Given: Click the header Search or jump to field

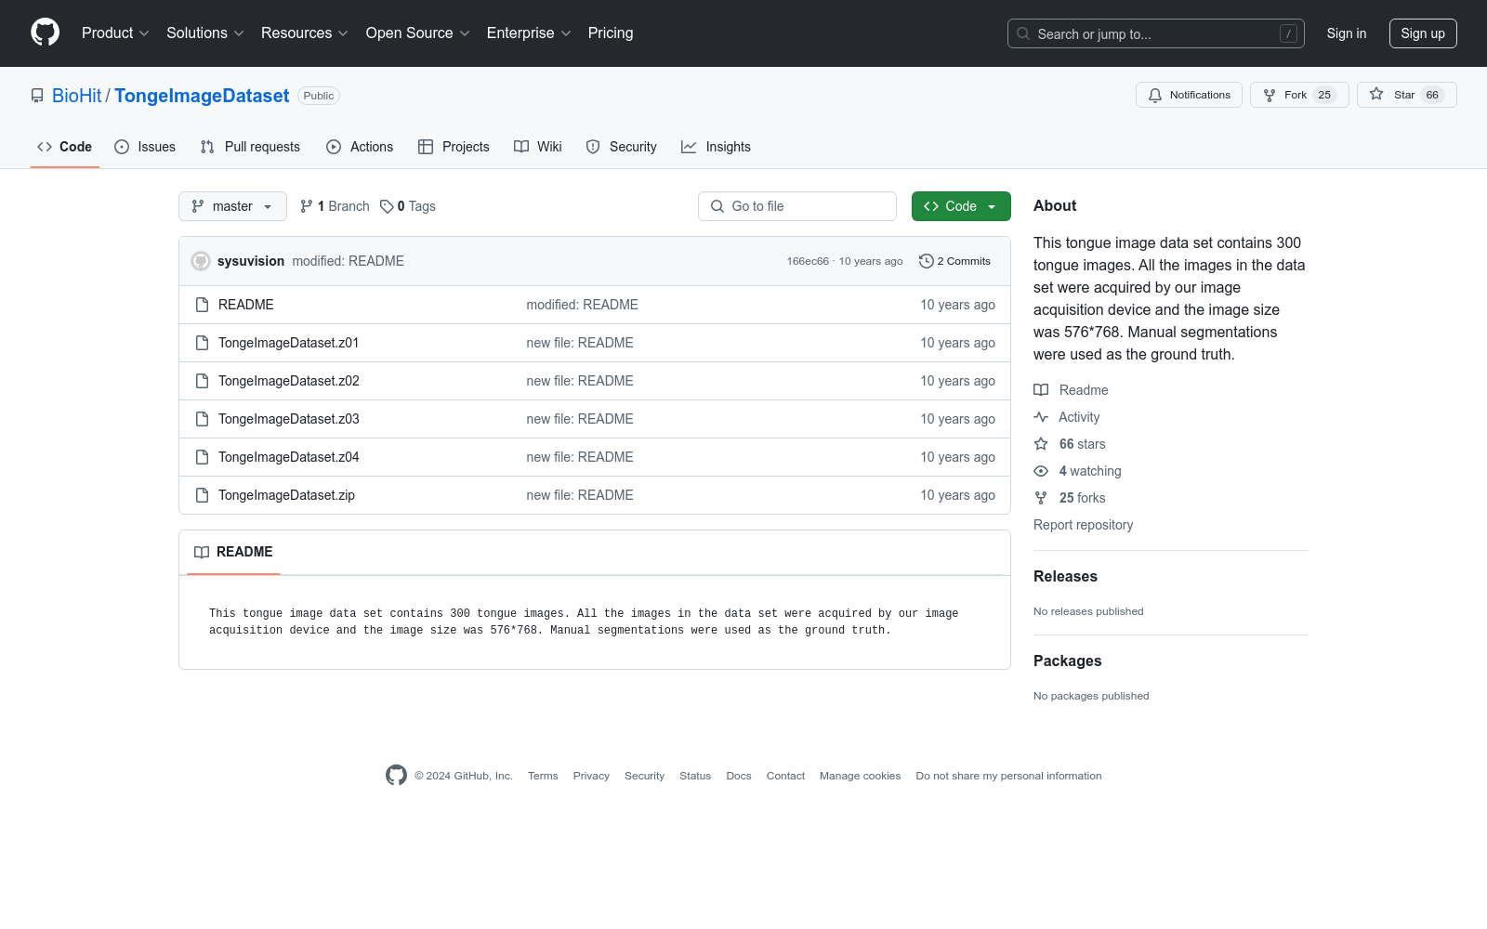Looking at the screenshot, I should coord(1155,33).
